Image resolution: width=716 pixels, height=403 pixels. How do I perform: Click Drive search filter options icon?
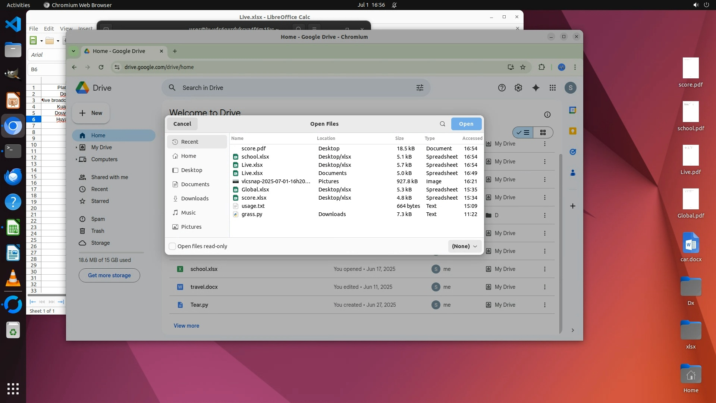pyautogui.click(x=420, y=88)
